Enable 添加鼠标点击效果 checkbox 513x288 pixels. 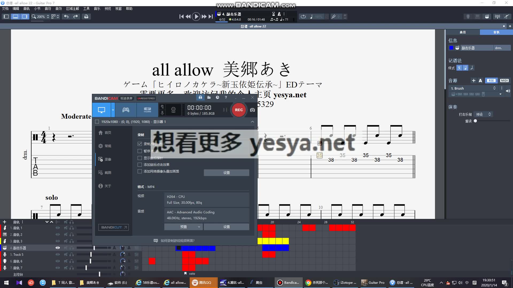pyautogui.click(x=140, y=165)
